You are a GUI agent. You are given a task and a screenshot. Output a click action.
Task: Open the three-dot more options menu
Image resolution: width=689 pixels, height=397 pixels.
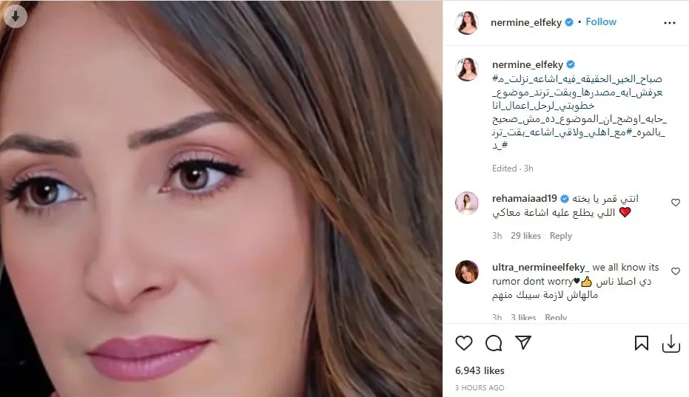coord(669,23)
